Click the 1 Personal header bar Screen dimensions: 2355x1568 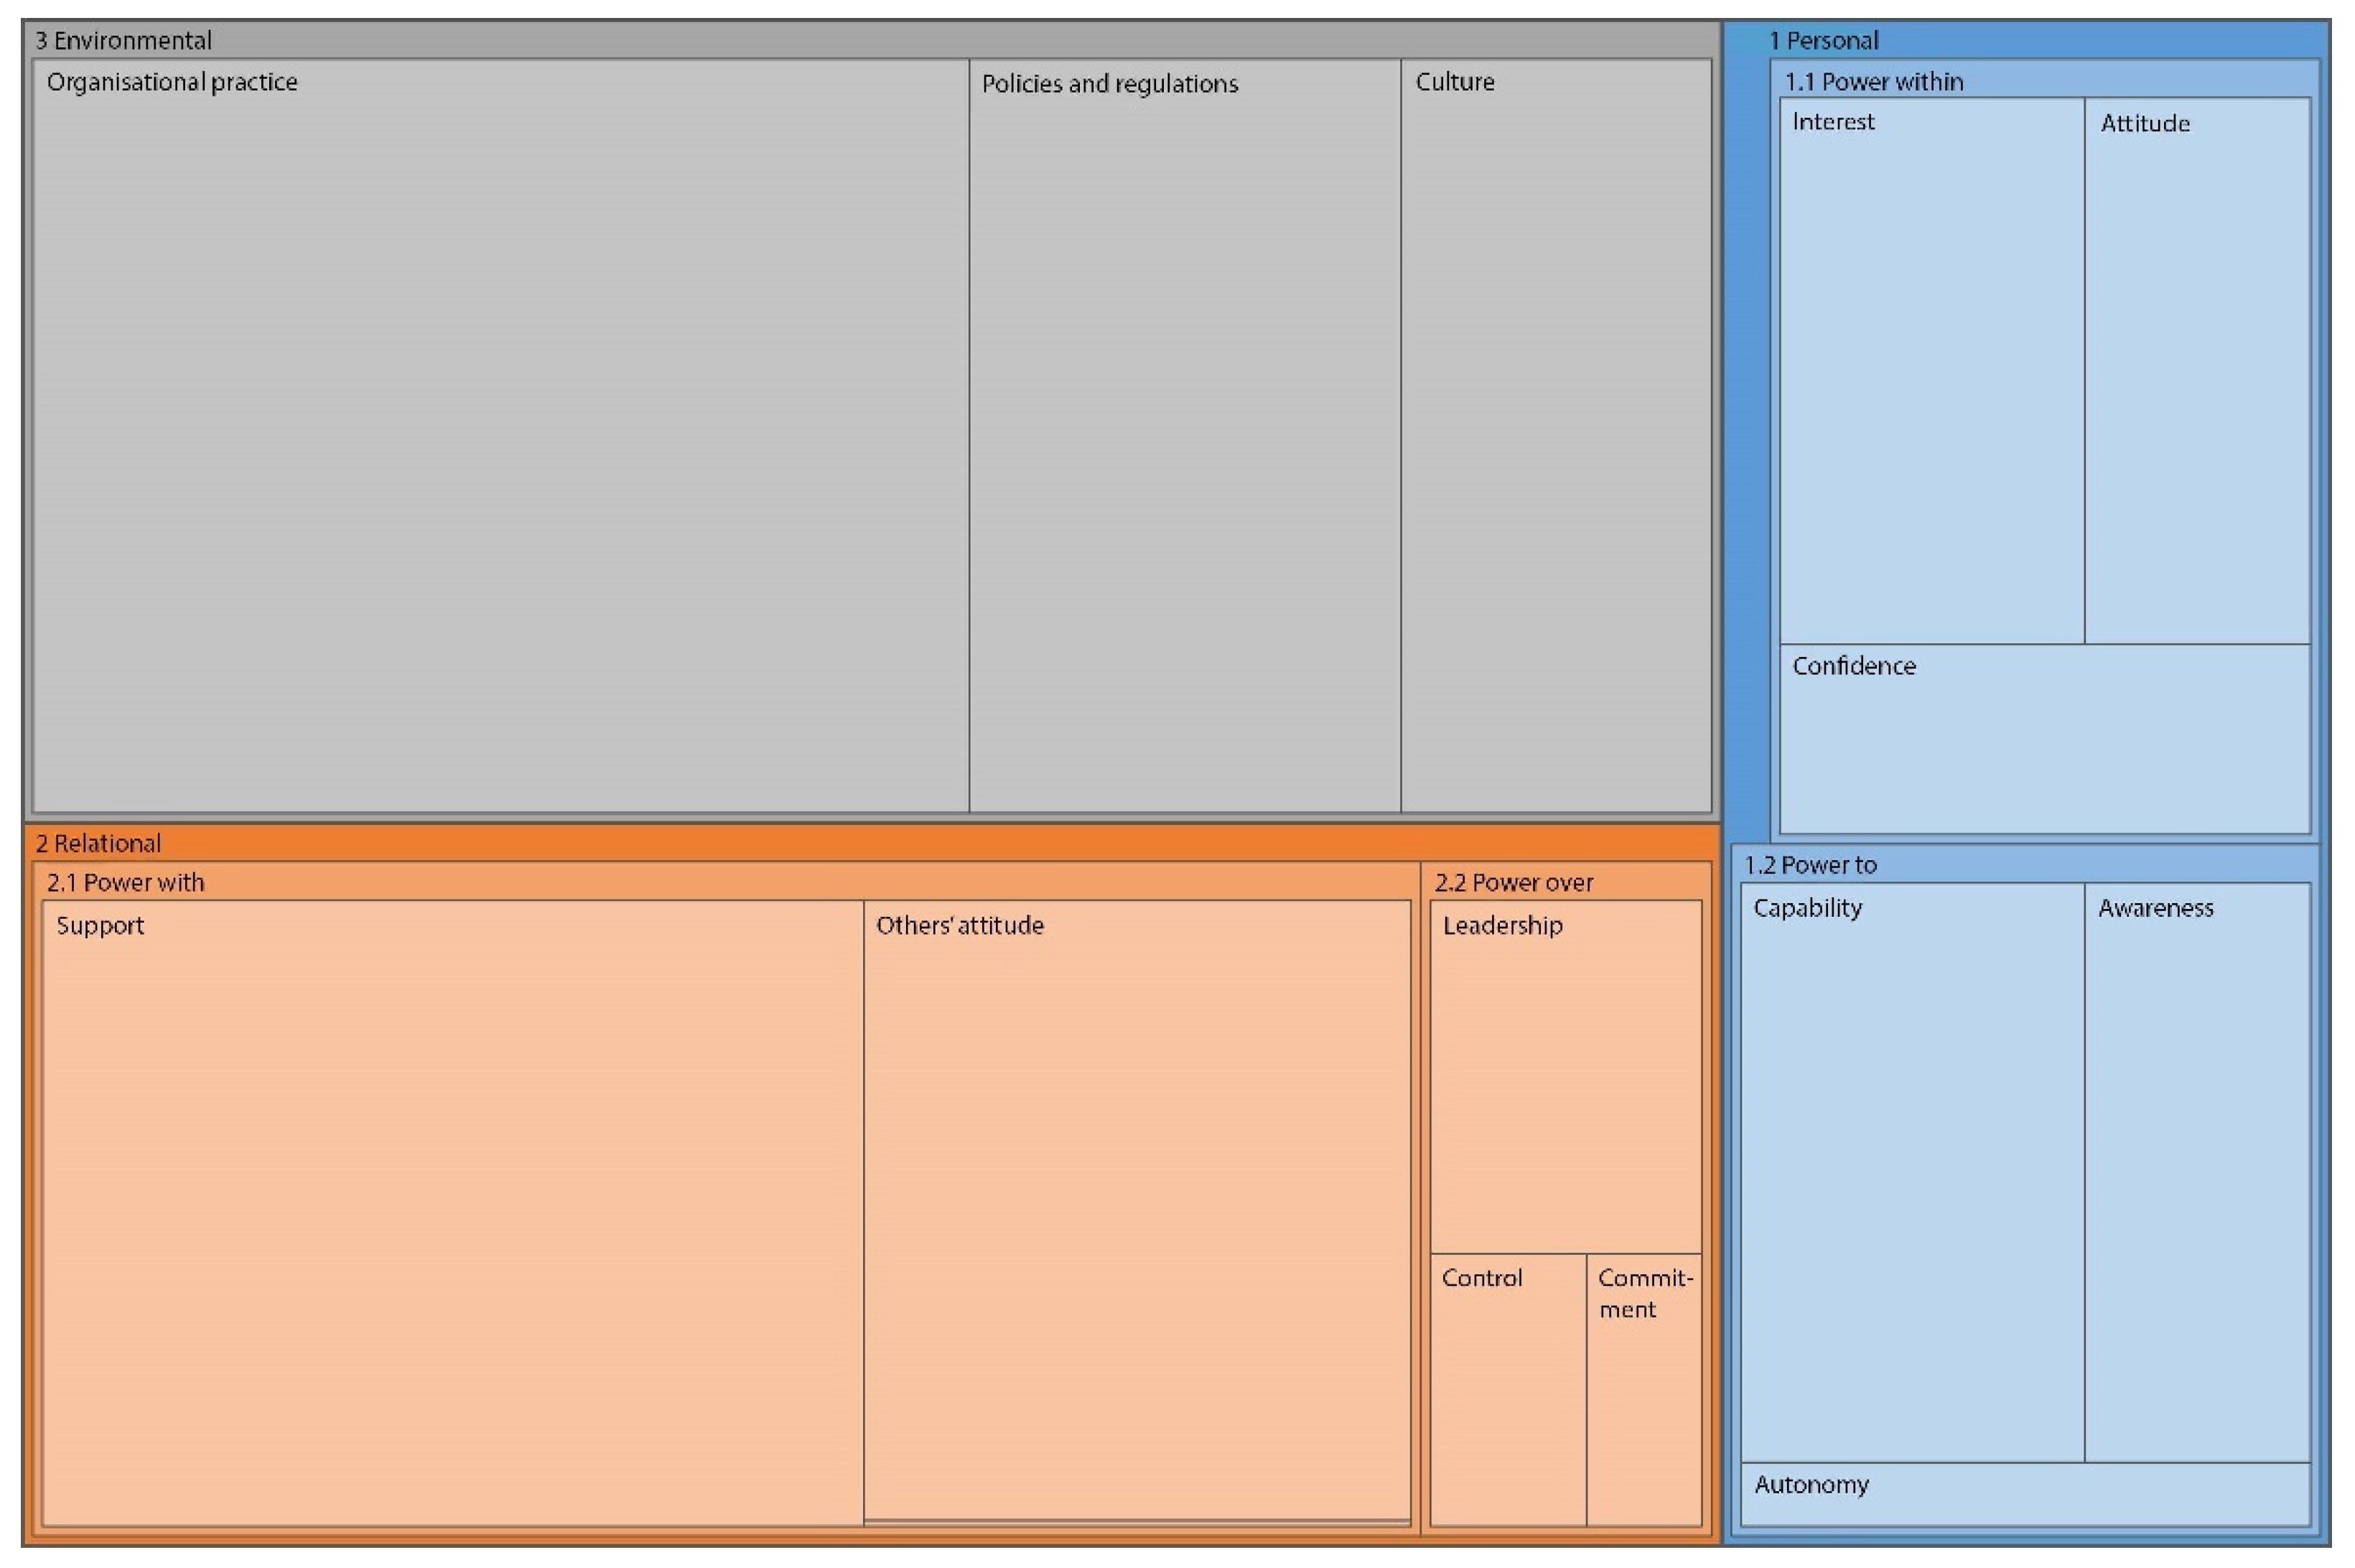1823,41
